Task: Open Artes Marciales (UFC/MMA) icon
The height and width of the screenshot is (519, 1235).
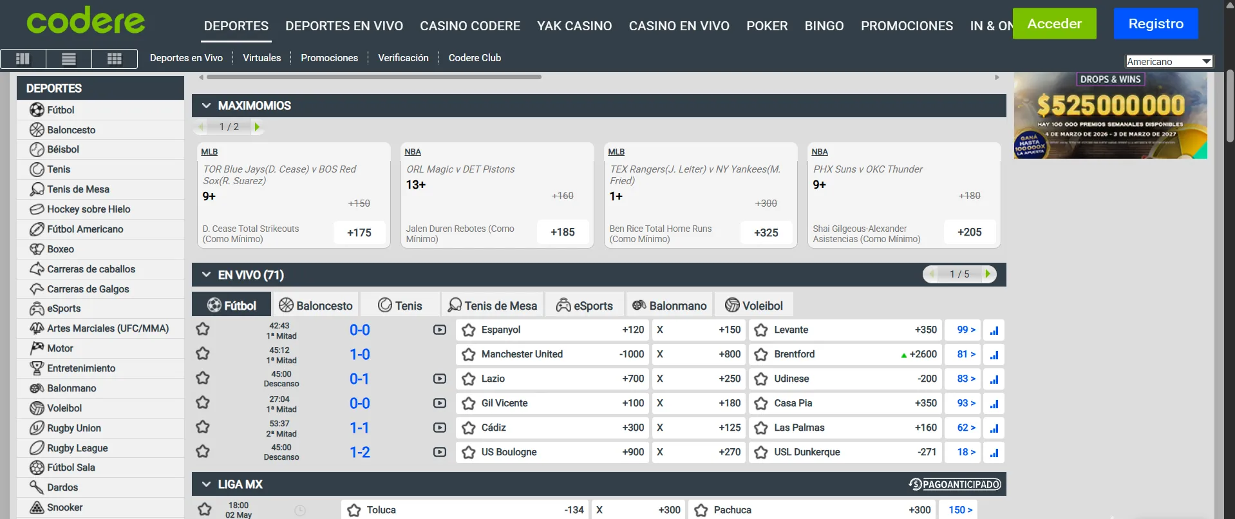Action: coord(37,328)
